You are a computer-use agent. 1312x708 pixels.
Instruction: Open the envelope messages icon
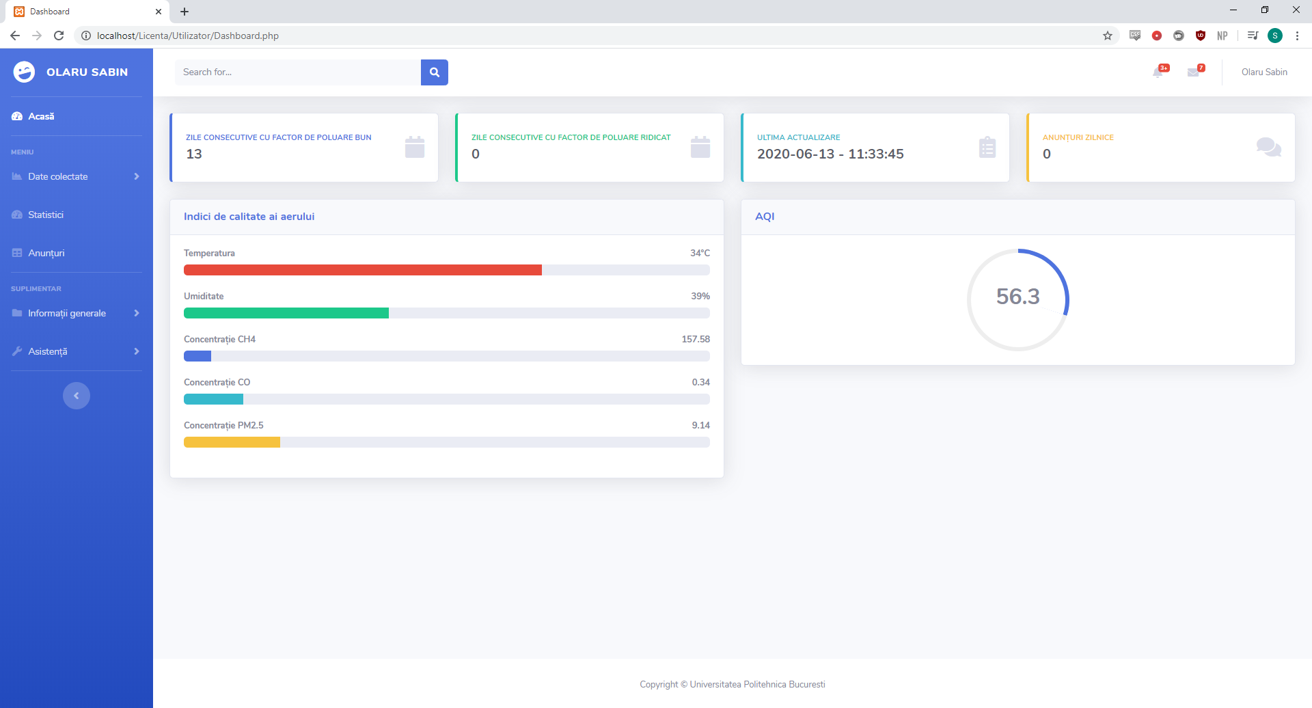tap(1194, 72)
